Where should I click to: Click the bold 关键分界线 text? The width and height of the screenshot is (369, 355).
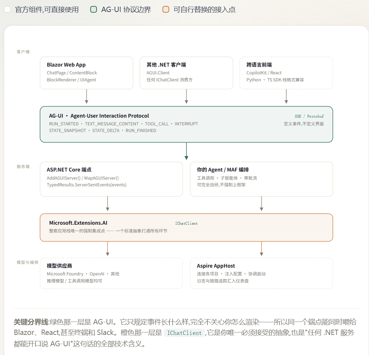point(31,322)
